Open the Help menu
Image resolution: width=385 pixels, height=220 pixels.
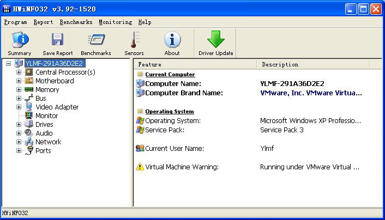pyautogui.click(x=145, y=22)
